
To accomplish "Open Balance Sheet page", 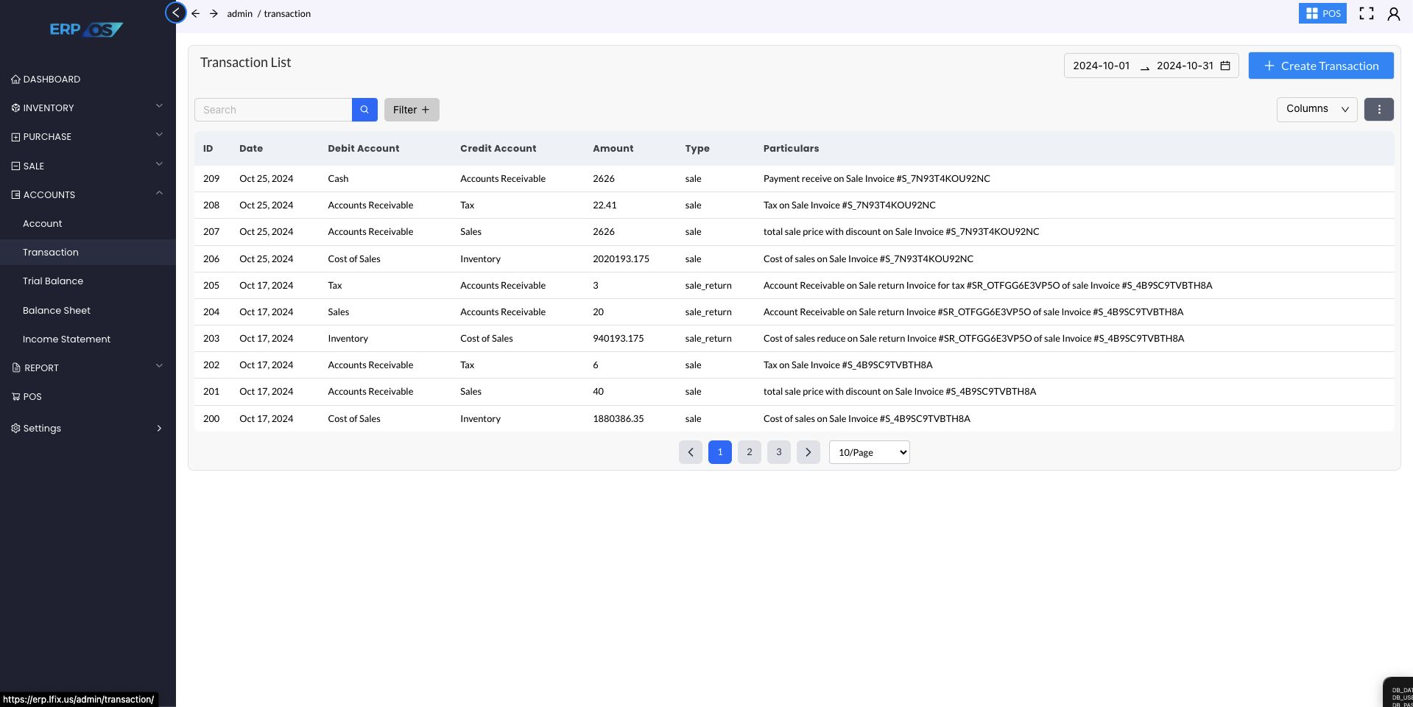I will pyautogui.click(x=57, y=310).
